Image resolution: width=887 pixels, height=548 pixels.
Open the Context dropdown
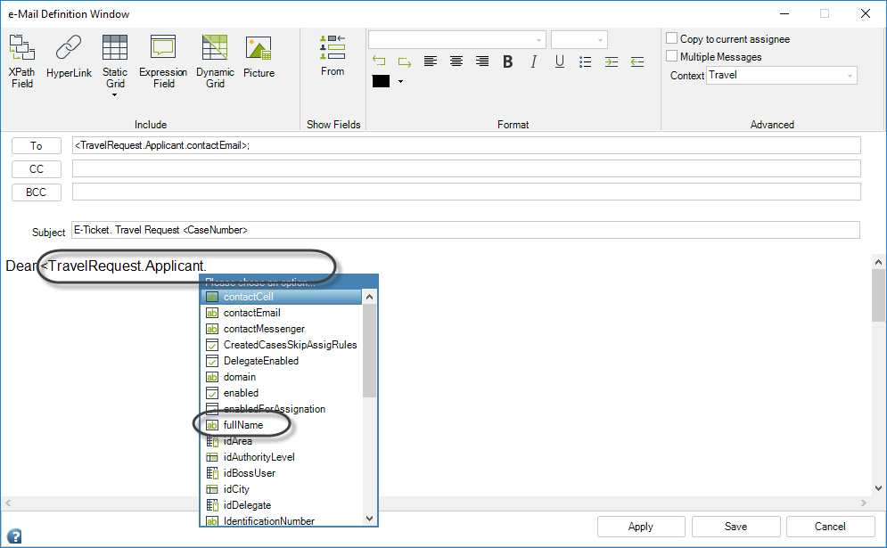tap(781, 75)
